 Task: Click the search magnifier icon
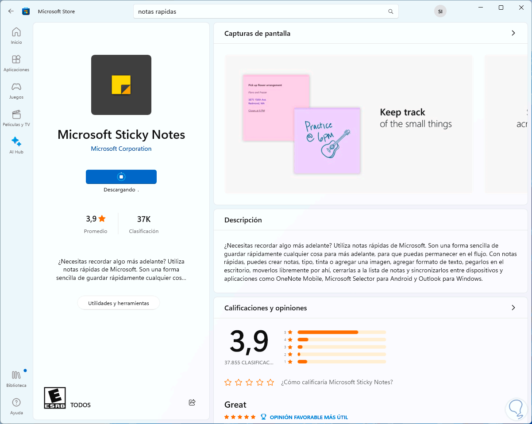click(390, 11)
